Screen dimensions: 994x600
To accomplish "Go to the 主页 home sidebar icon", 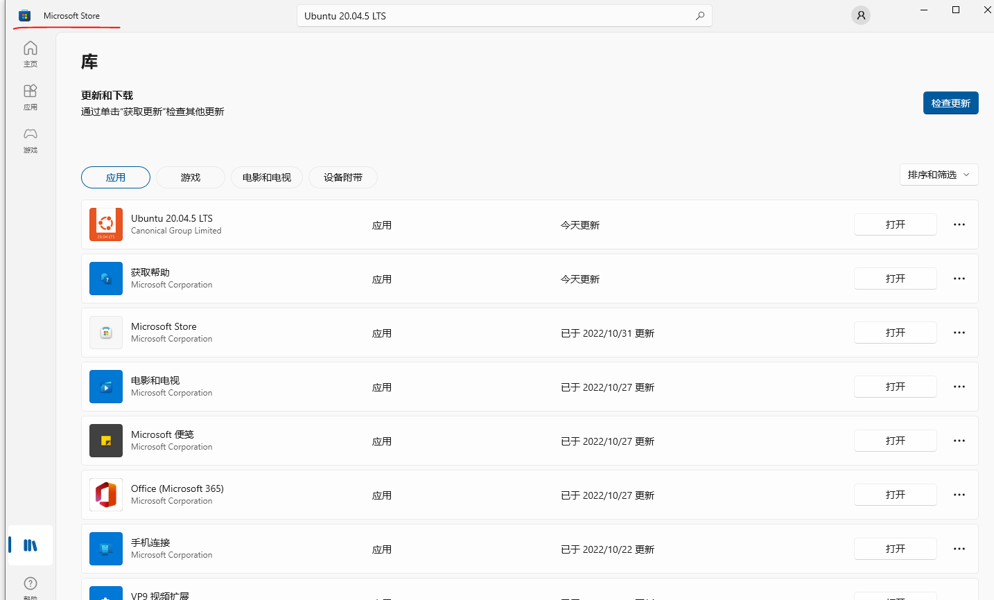I will point(30,54).
